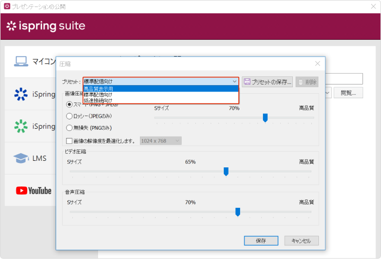Image resolution: width=381 pixels, height=259 pixels.
Task: Click the green iSpring sidebar icon
Action: [21, 126]
